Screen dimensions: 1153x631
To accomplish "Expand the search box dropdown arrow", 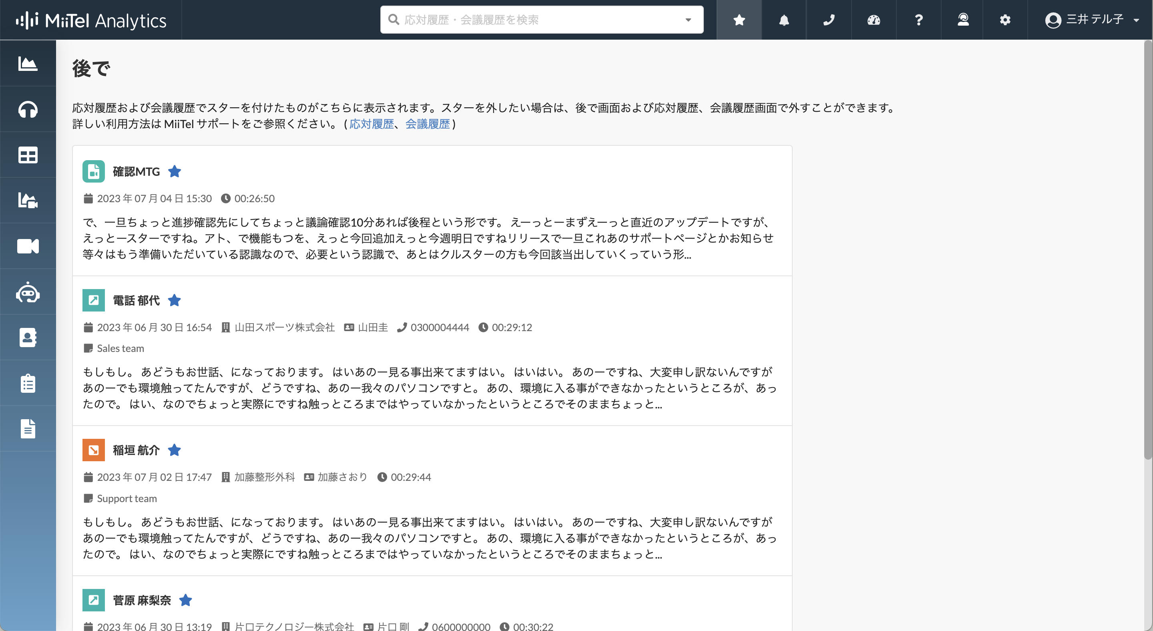I will (x=689, y=20).
